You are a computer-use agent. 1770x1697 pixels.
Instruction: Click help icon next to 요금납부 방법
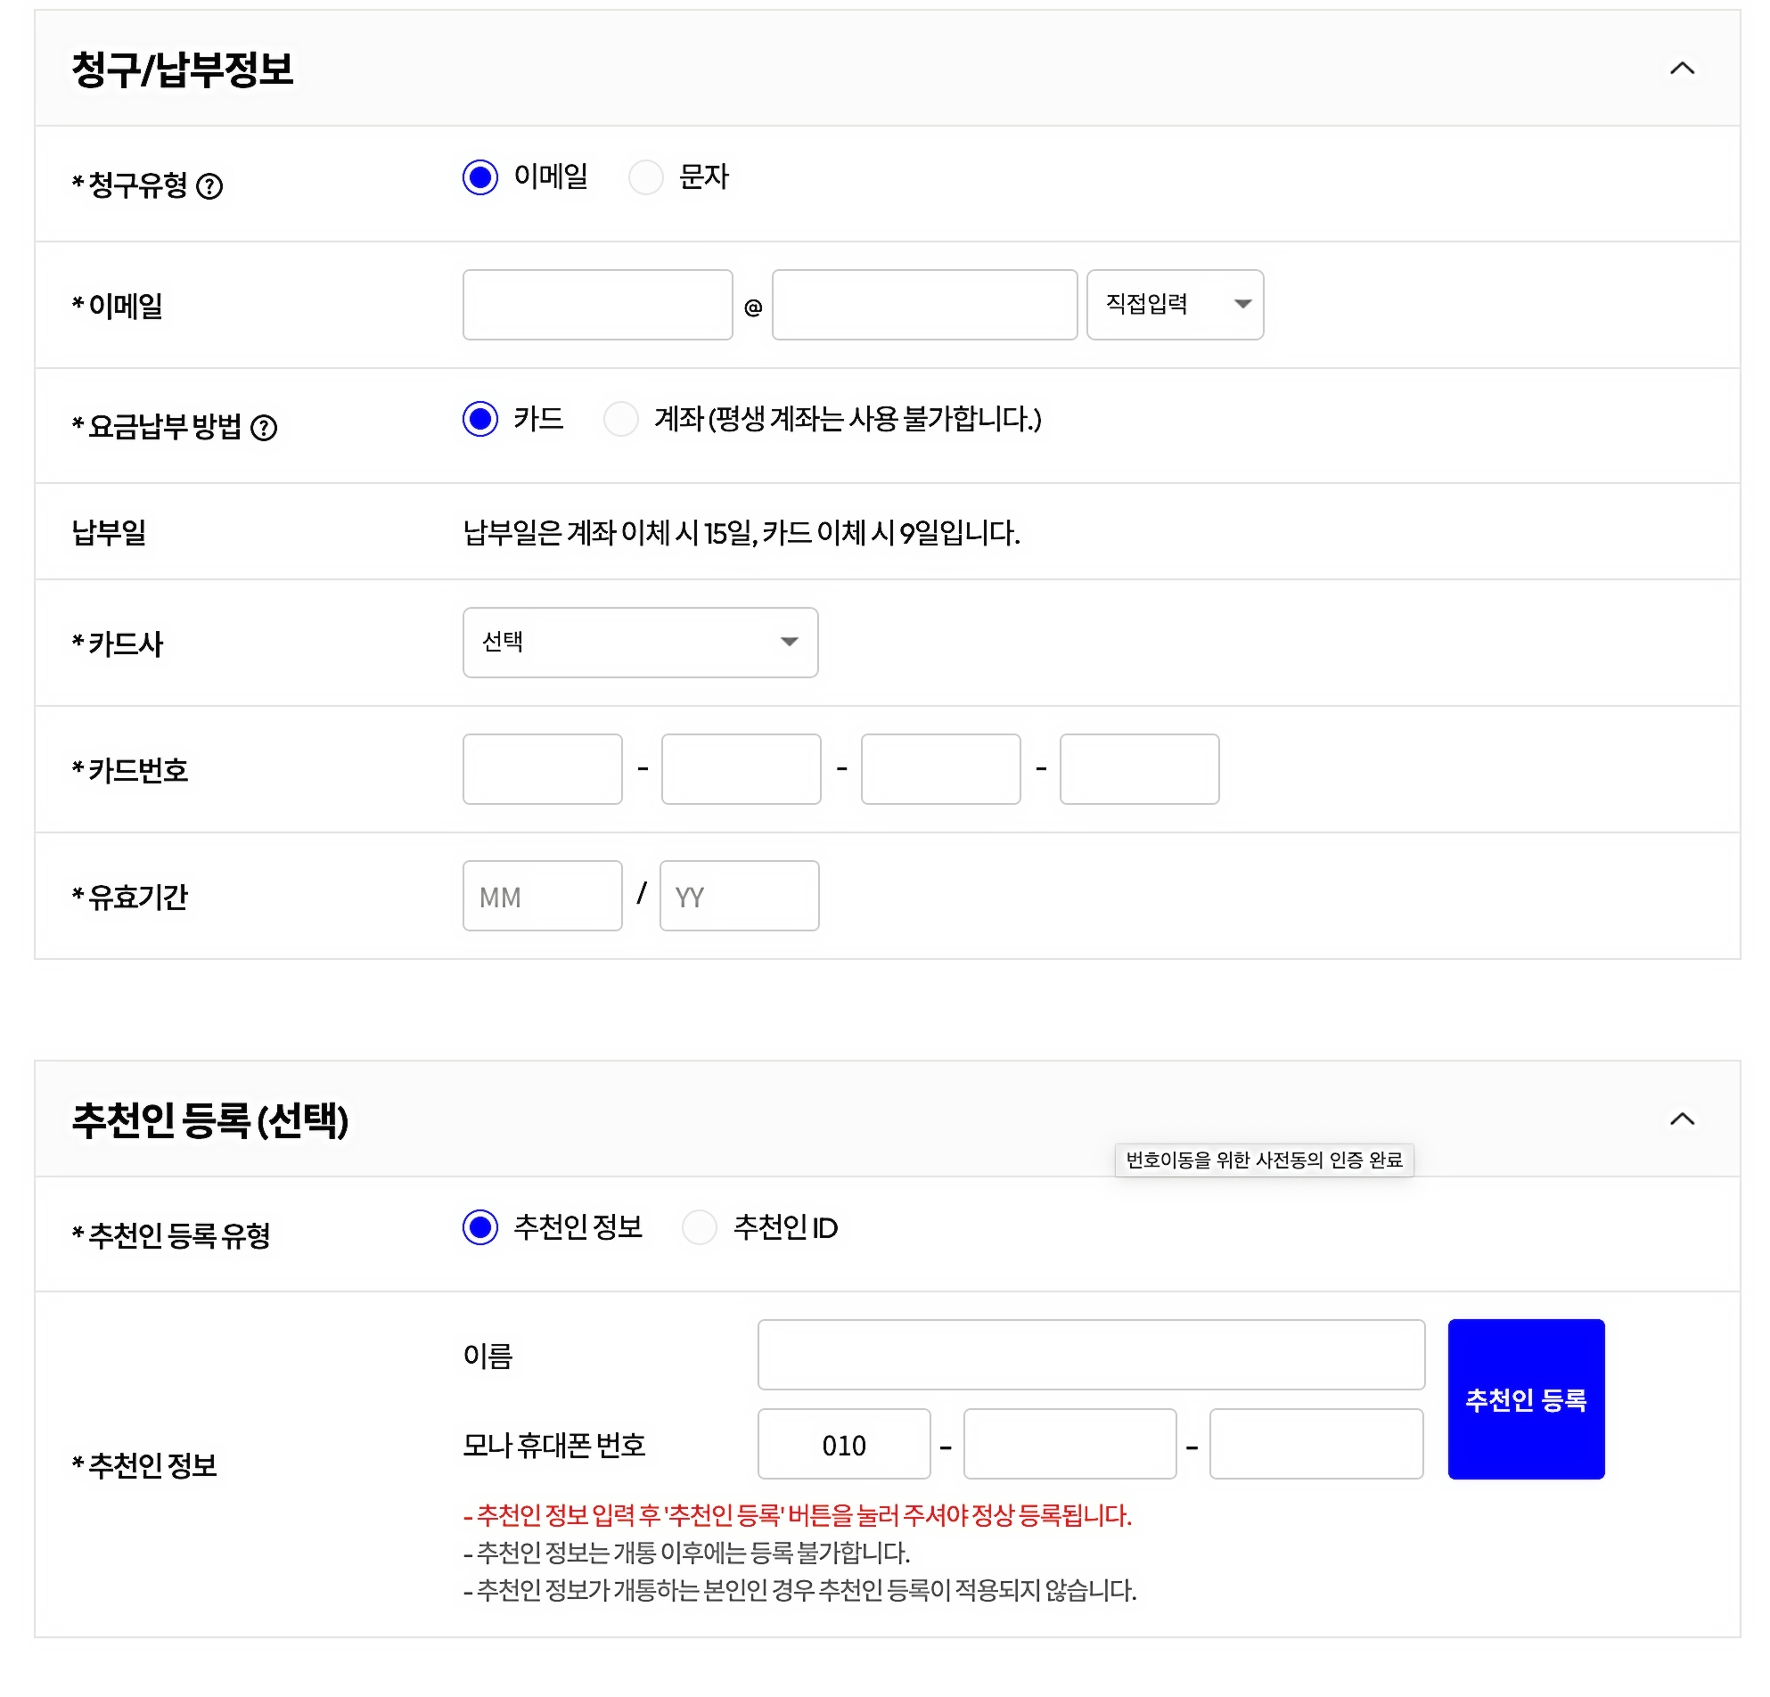pos(264,427)
